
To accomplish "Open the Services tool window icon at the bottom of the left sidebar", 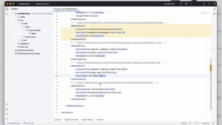I will 7,105.
